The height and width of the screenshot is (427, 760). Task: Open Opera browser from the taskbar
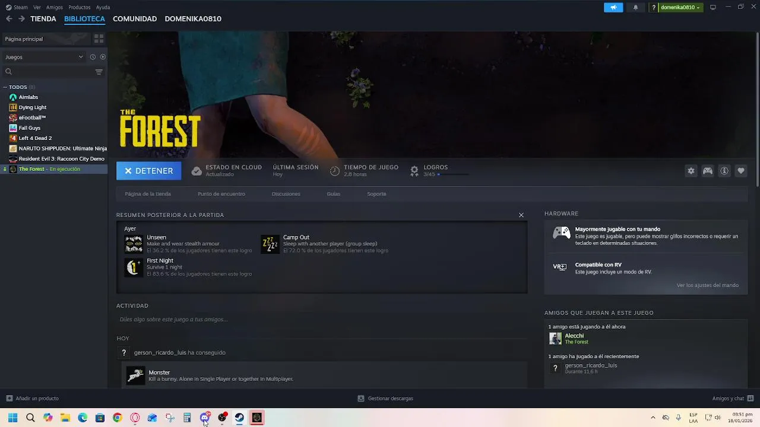135,418
